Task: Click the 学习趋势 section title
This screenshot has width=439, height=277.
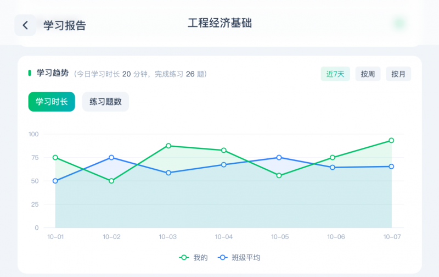Action: click(52, 73)
